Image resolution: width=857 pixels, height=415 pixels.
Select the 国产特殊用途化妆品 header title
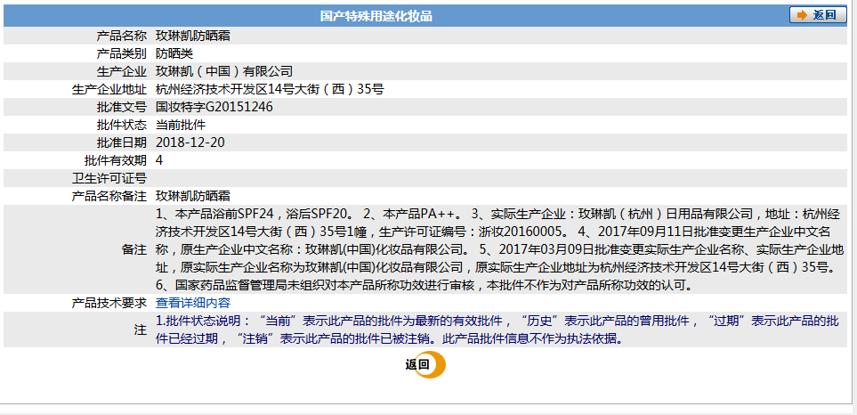[376, 16]
